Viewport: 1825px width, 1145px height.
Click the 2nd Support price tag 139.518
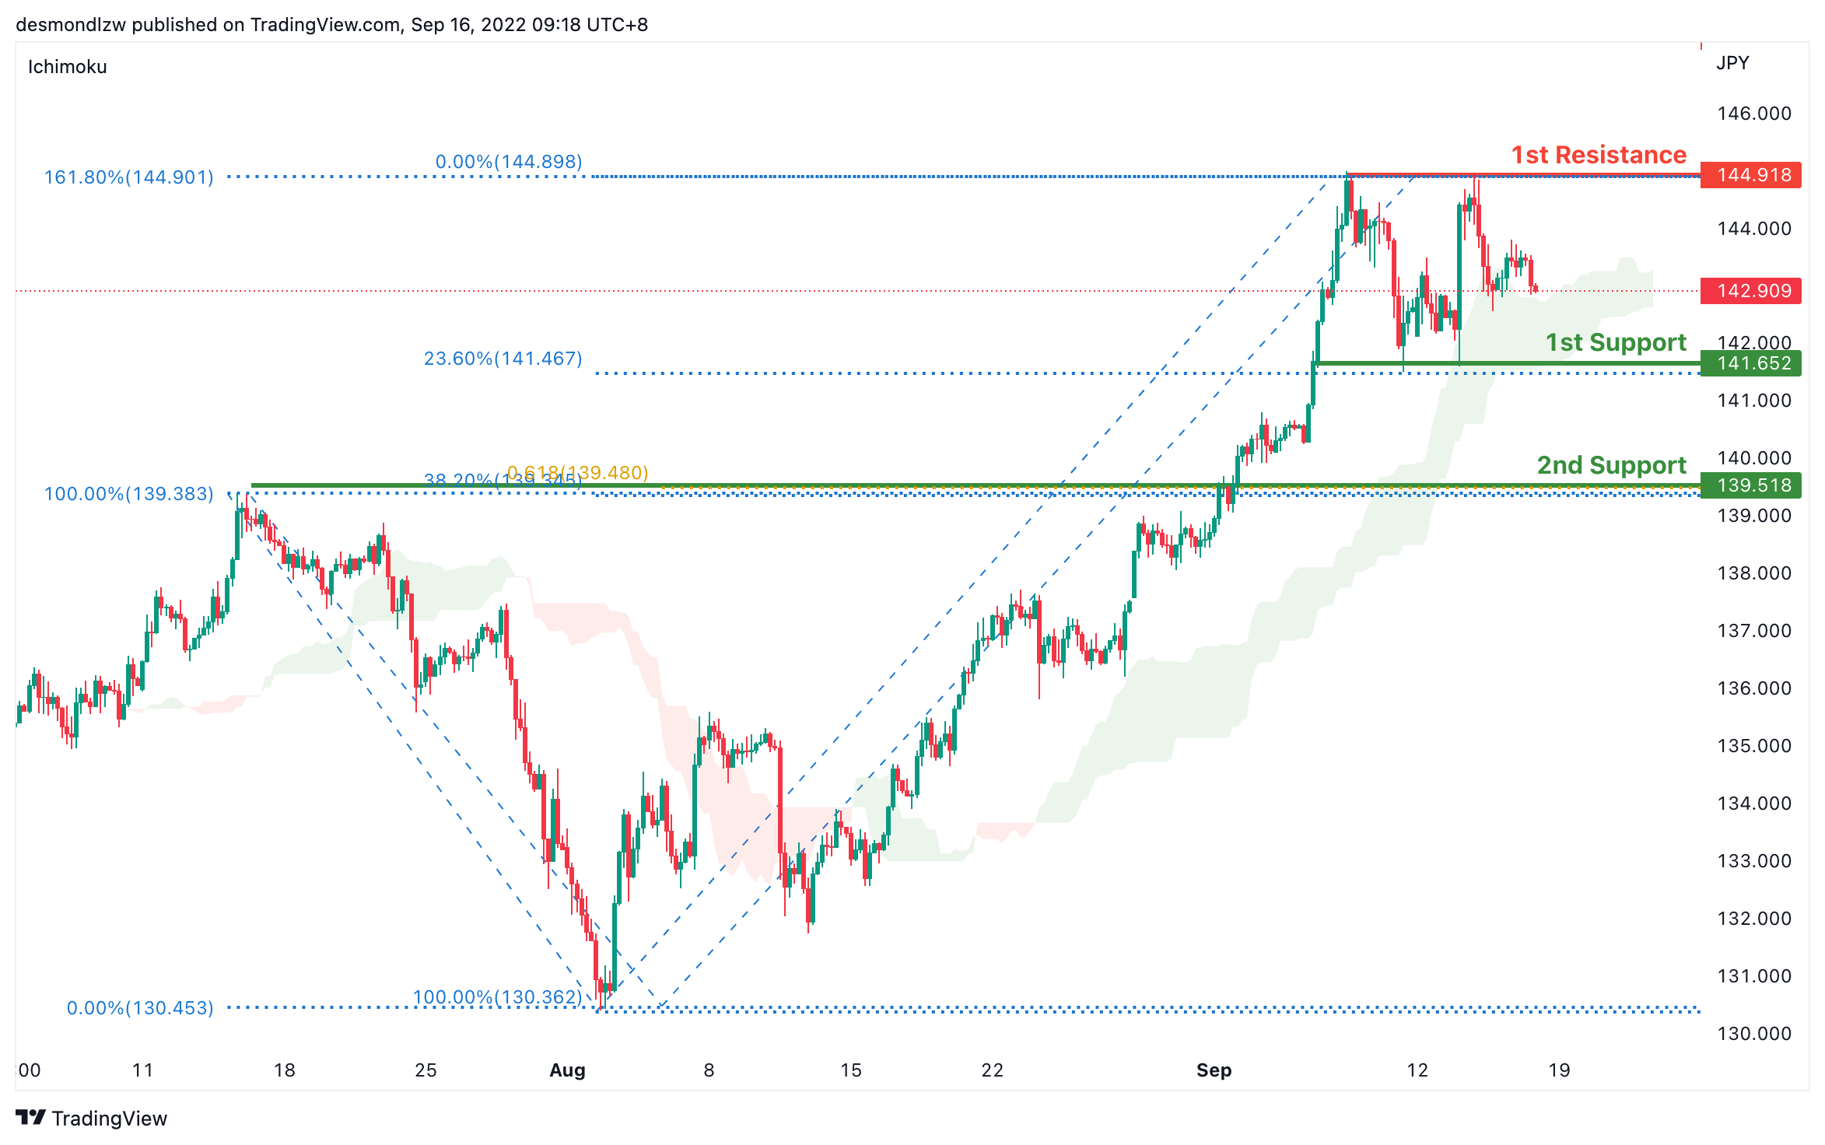tap(1750, 485)
